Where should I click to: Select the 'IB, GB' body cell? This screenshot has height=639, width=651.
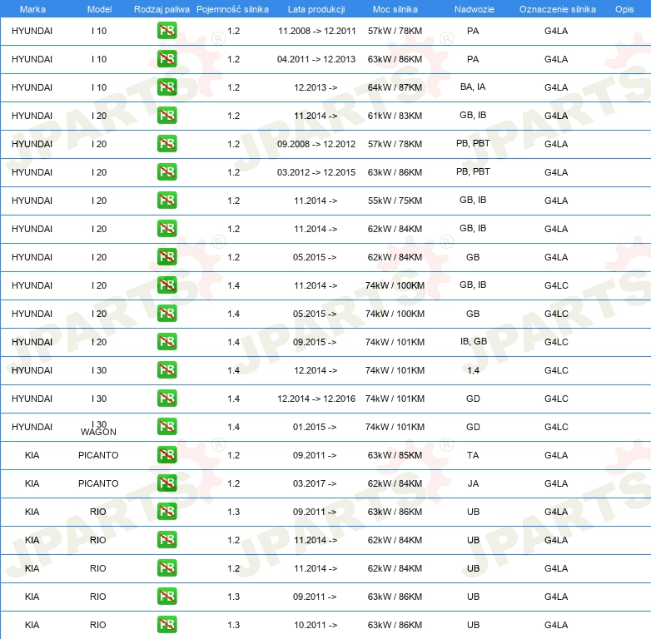tap(474, 341)
